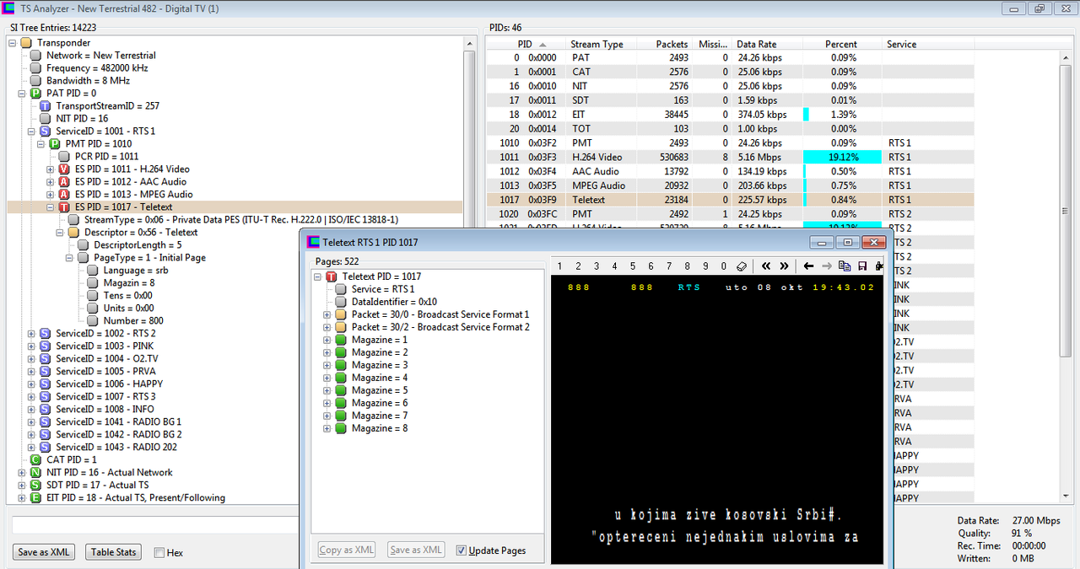
Task: Select the H.264 Video row for PID 1011
Action: coord(731,157)
